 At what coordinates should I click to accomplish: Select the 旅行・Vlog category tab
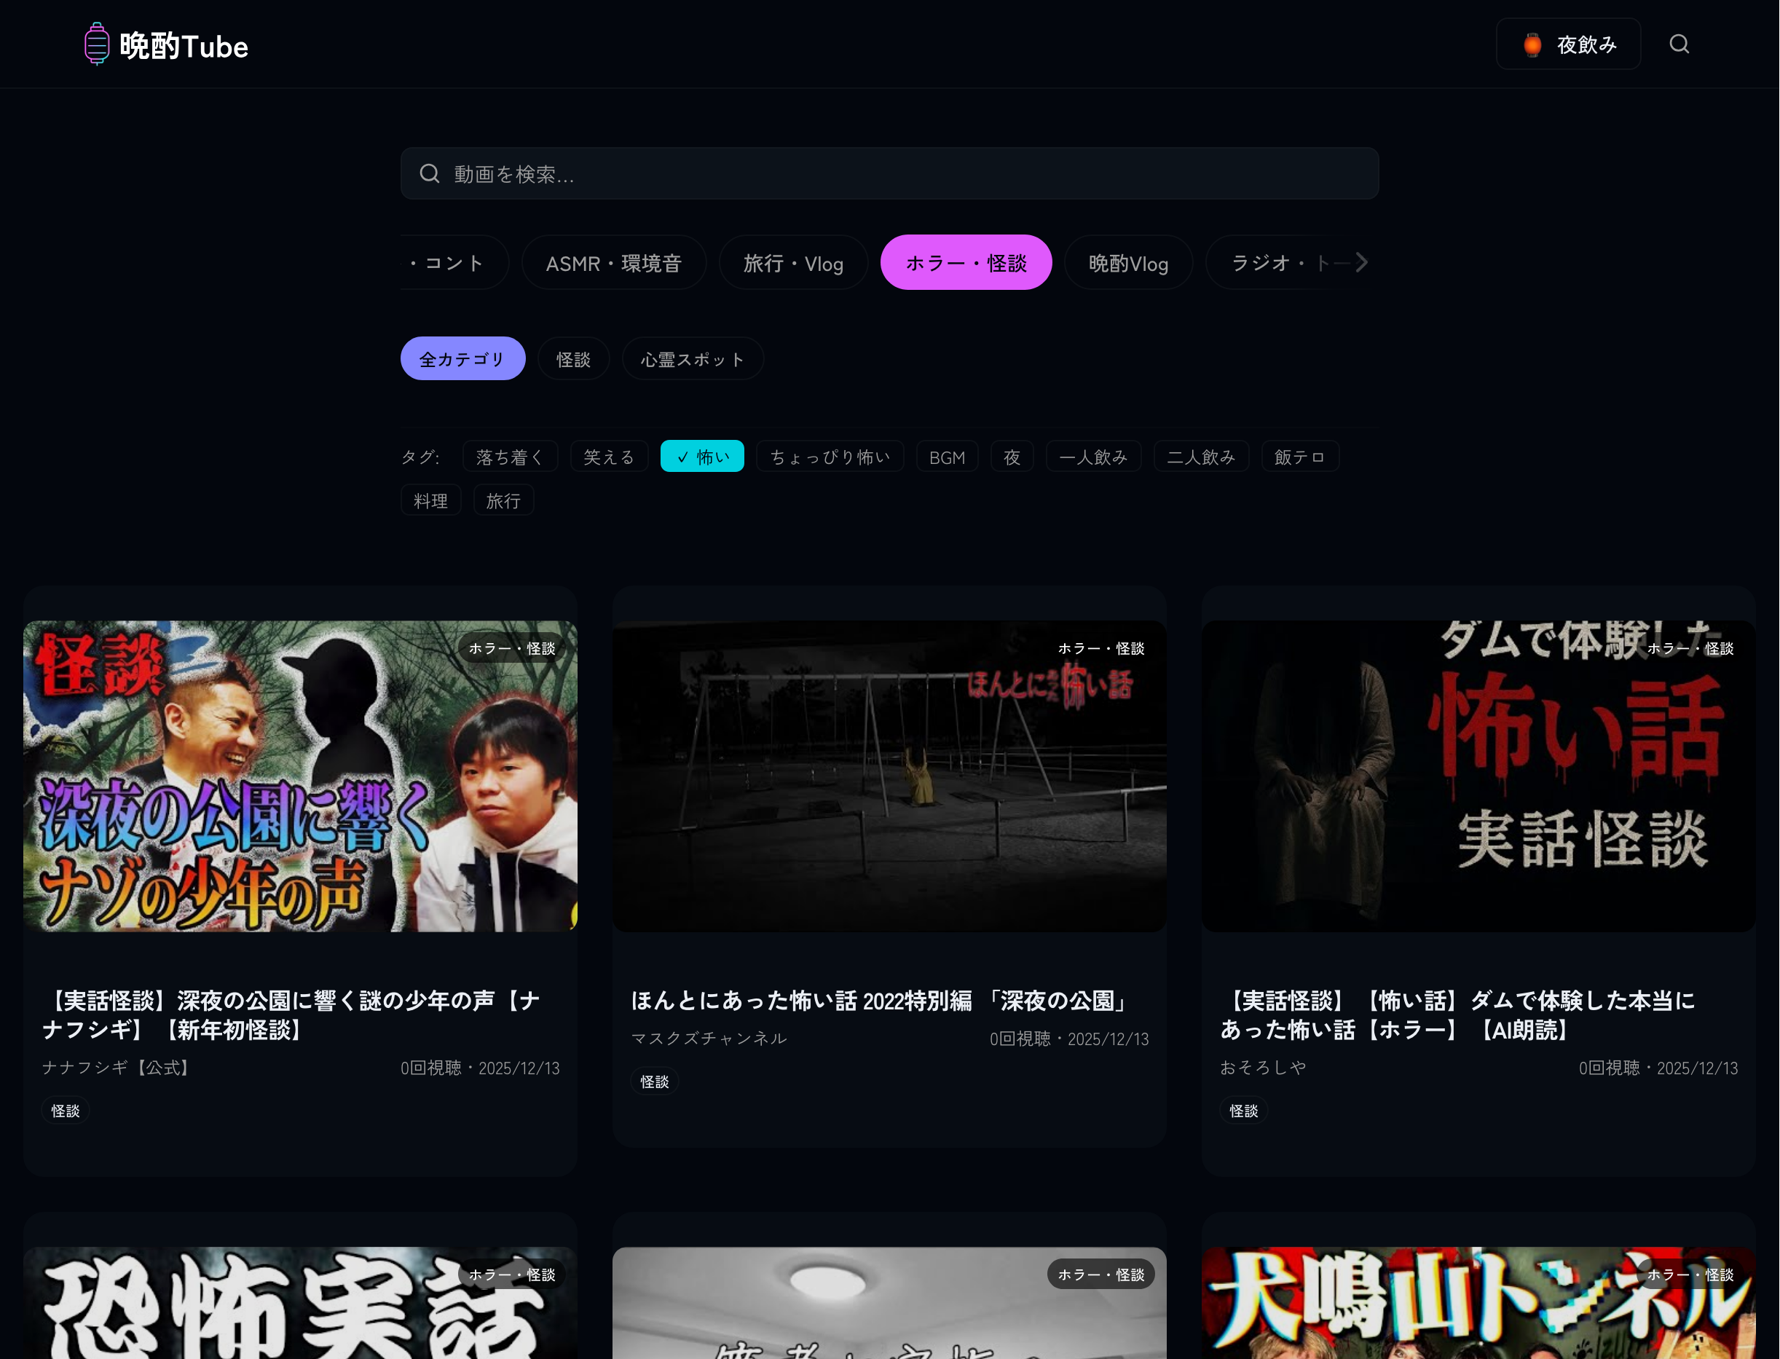click(x=792, y=263)
